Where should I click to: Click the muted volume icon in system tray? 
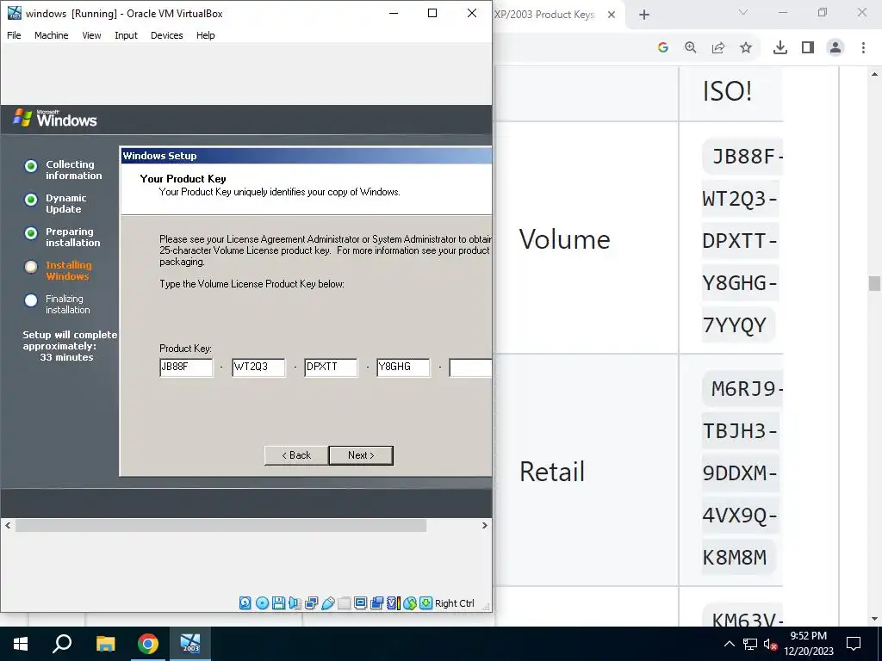tap(770, 644)
